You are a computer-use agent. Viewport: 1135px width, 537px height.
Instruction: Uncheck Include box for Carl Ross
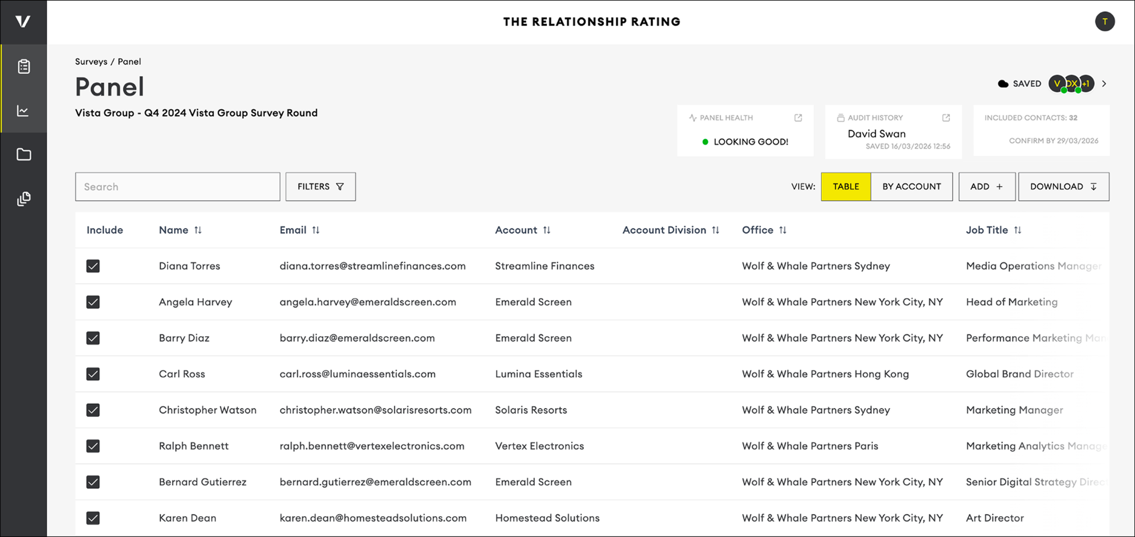point(93,374)
